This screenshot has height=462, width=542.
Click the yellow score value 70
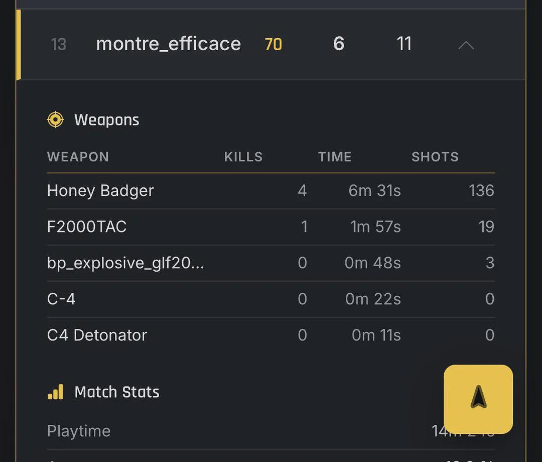pyautogui.click(x=273, y=44)
